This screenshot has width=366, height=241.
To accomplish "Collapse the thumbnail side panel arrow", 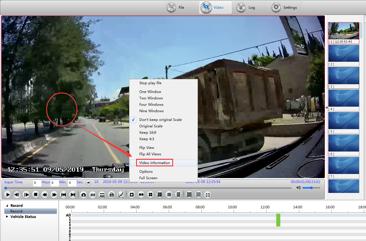I will pyautogui.click(x=326, y=107).
